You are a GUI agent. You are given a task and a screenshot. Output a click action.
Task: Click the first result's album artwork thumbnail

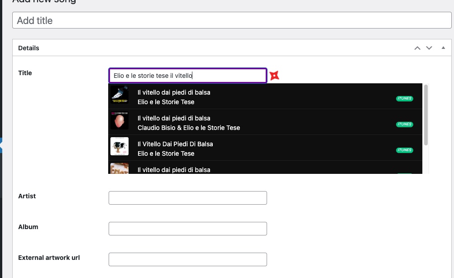point(119,95)
